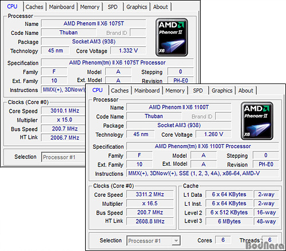Click the Ext. Family value 10 in 1100T window
This screenshot has height=251, width=286.
click(x=140, y=164)
